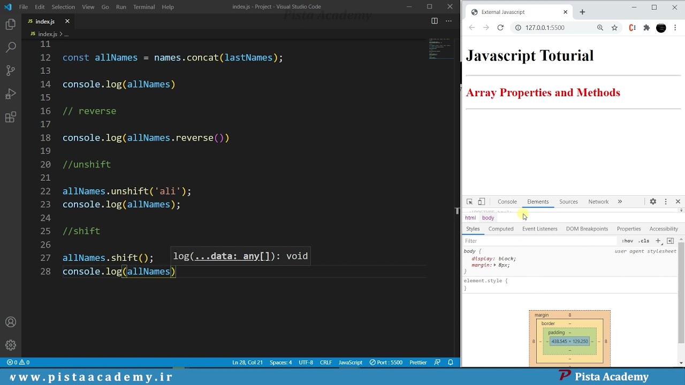Image resolution: width=685 pixels, height=385 pixels.
Task: Select the DOM Breakpoints pane tab
Action: click(x=587, y=229)
